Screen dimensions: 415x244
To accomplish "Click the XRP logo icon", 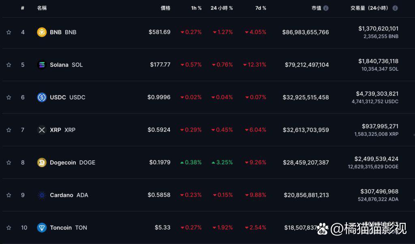I will [x=42, y=130].
